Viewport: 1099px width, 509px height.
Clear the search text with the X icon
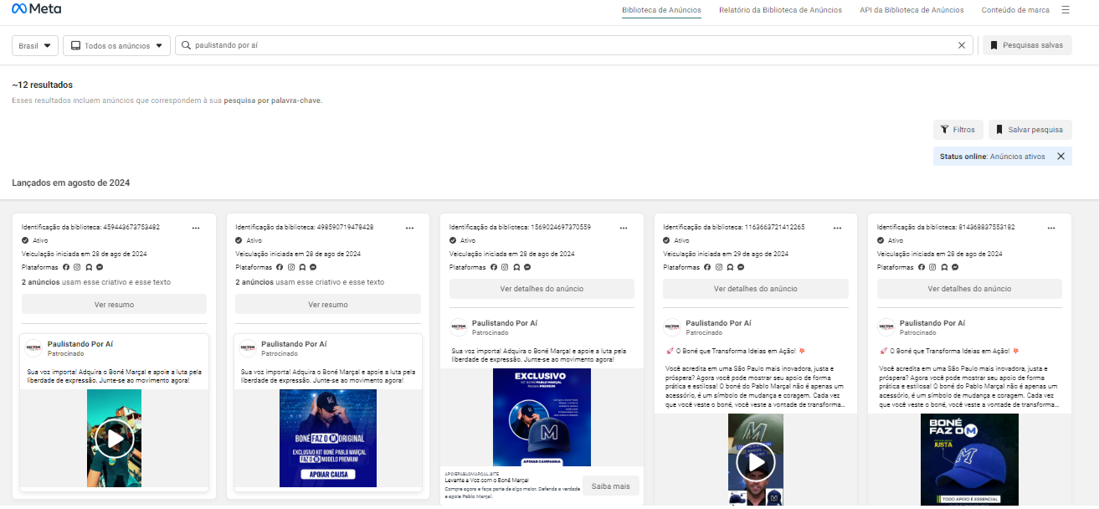click(x=962, y=45)
